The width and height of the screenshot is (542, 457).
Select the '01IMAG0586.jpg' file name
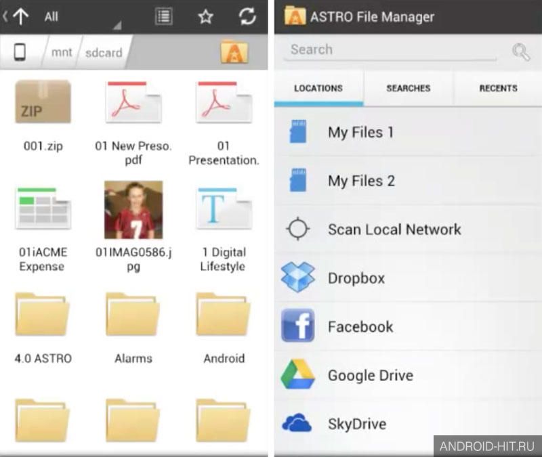click(133, 259)
